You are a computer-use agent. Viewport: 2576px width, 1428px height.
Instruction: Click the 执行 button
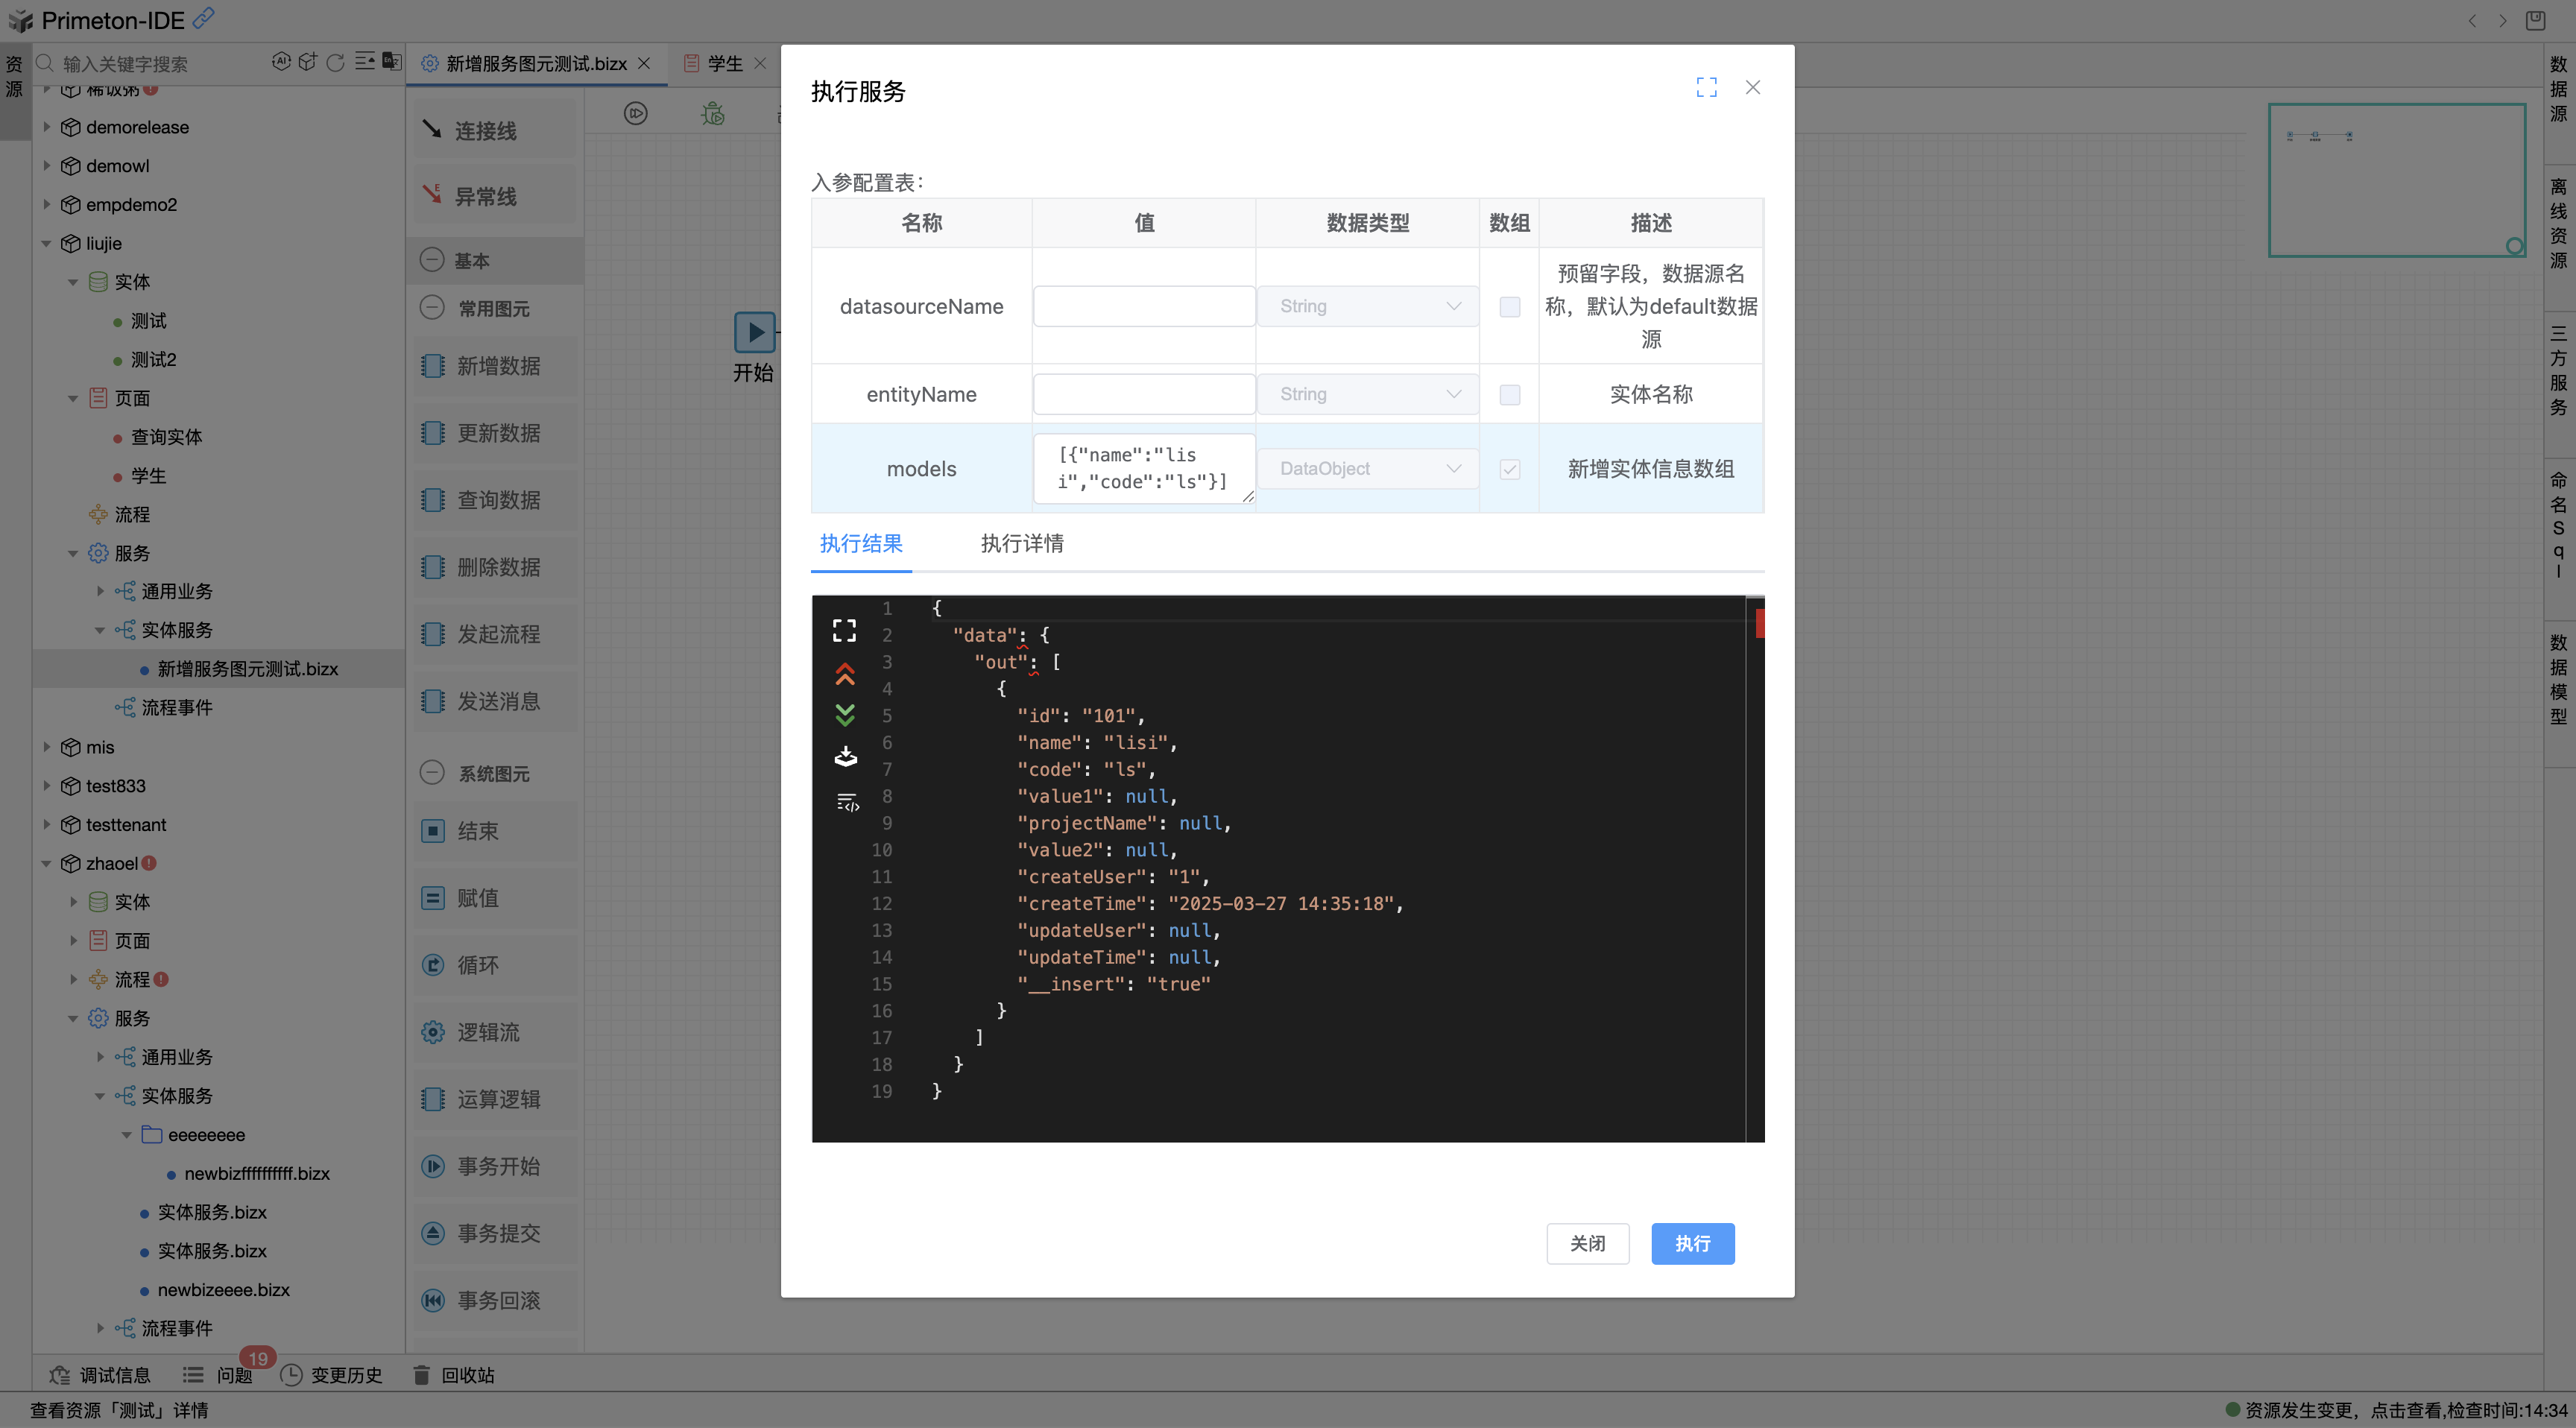tap(1691, 1244)
